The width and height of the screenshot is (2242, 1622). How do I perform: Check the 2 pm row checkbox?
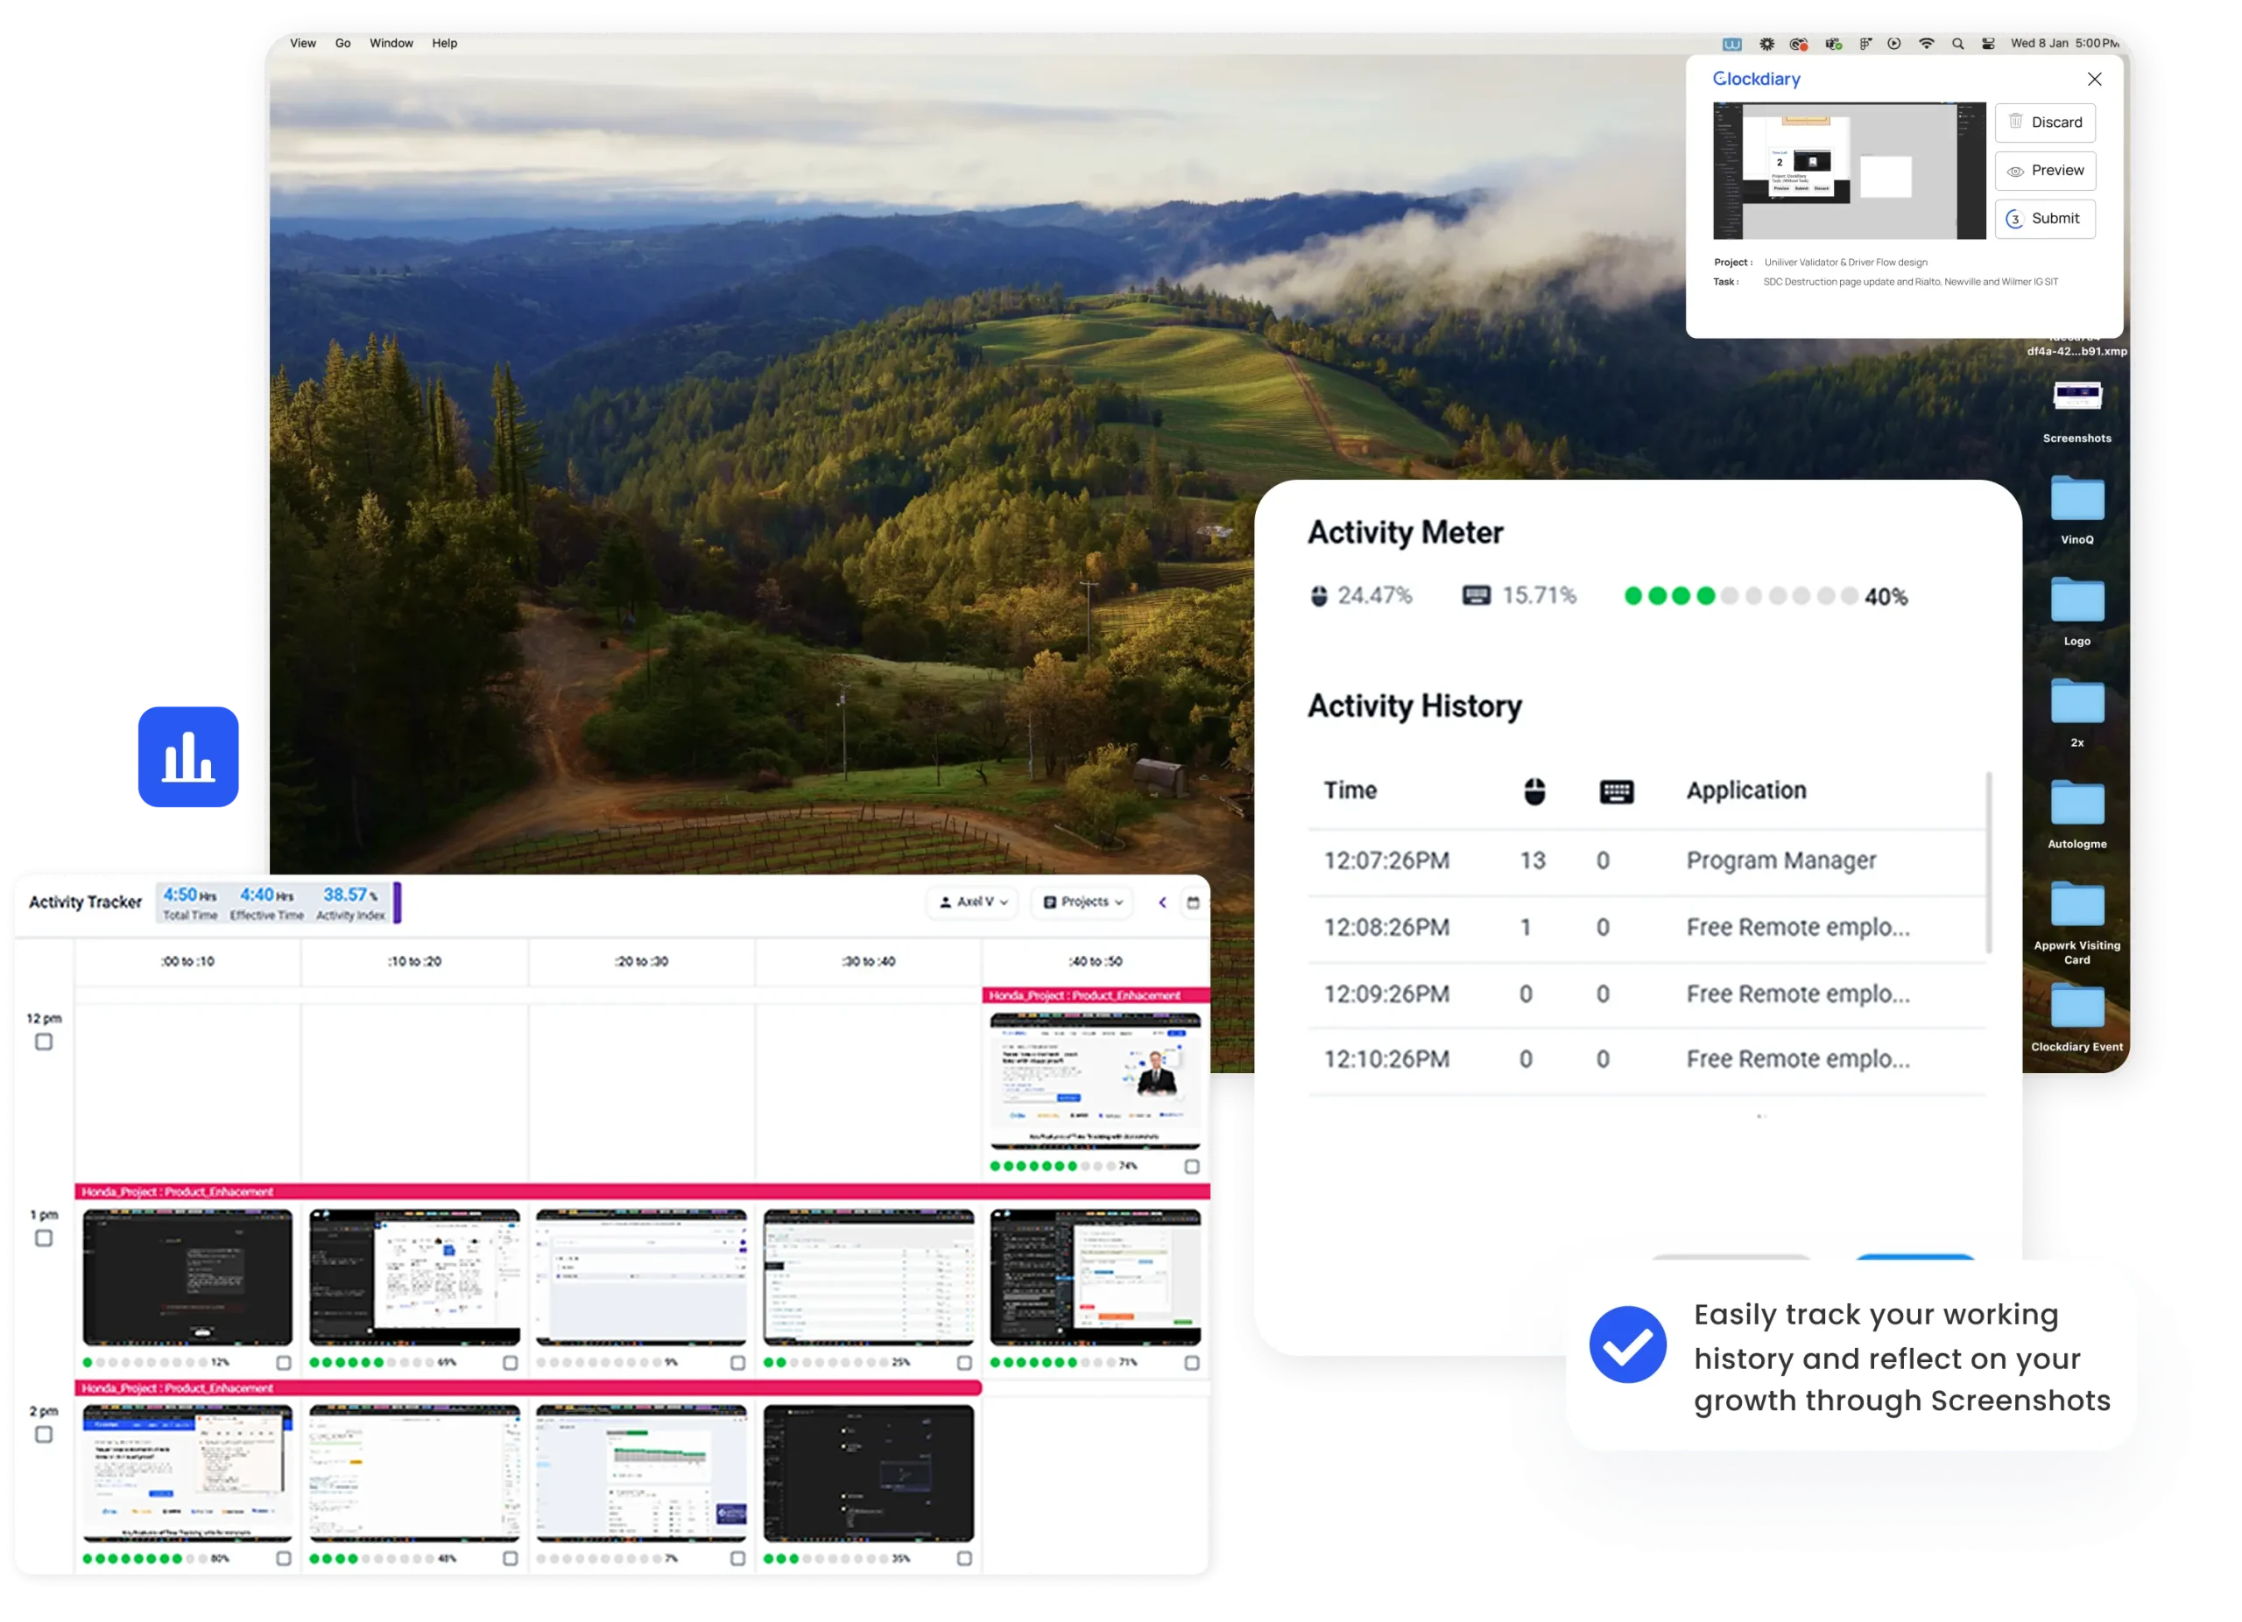coord(44,1433)
